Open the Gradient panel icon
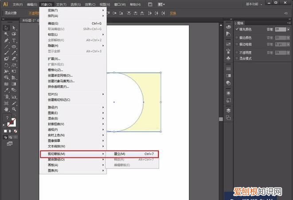 228,76
